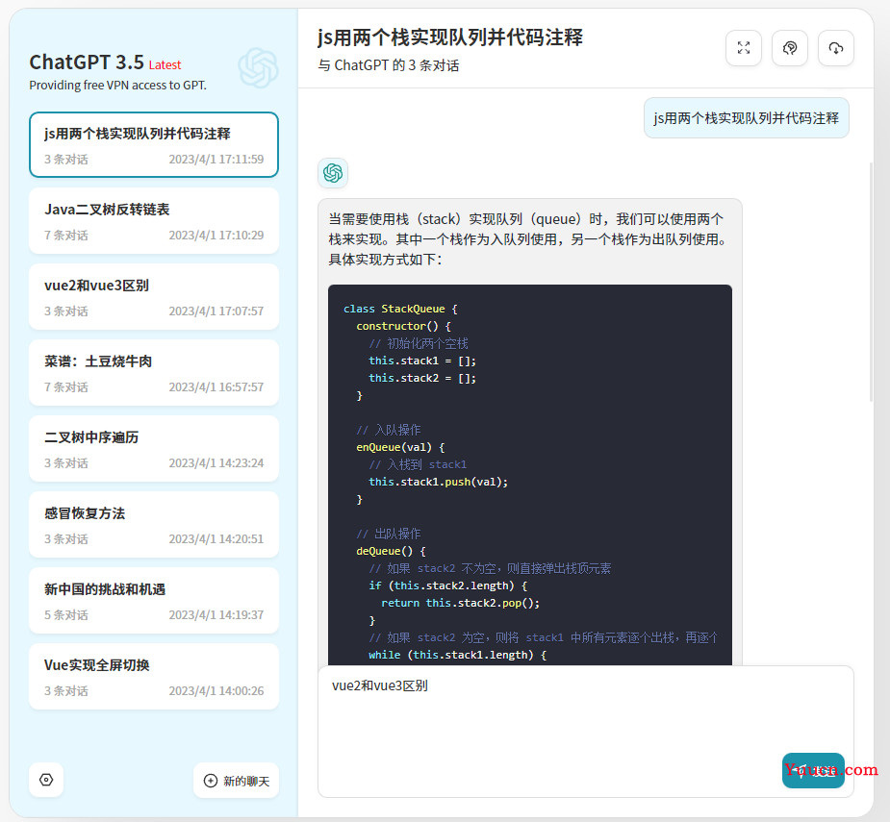Click the ChatGPT avatar above the reply

(333, 173)
